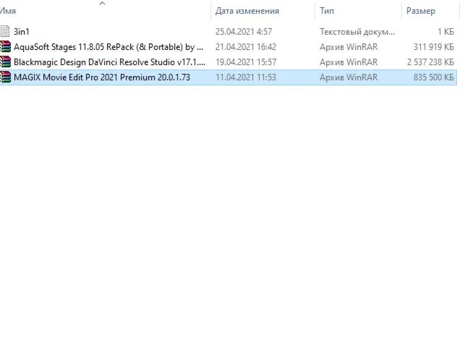Click the date 25.04.2021 4:57
Screen dimensions: 465x354
[244, 31]
